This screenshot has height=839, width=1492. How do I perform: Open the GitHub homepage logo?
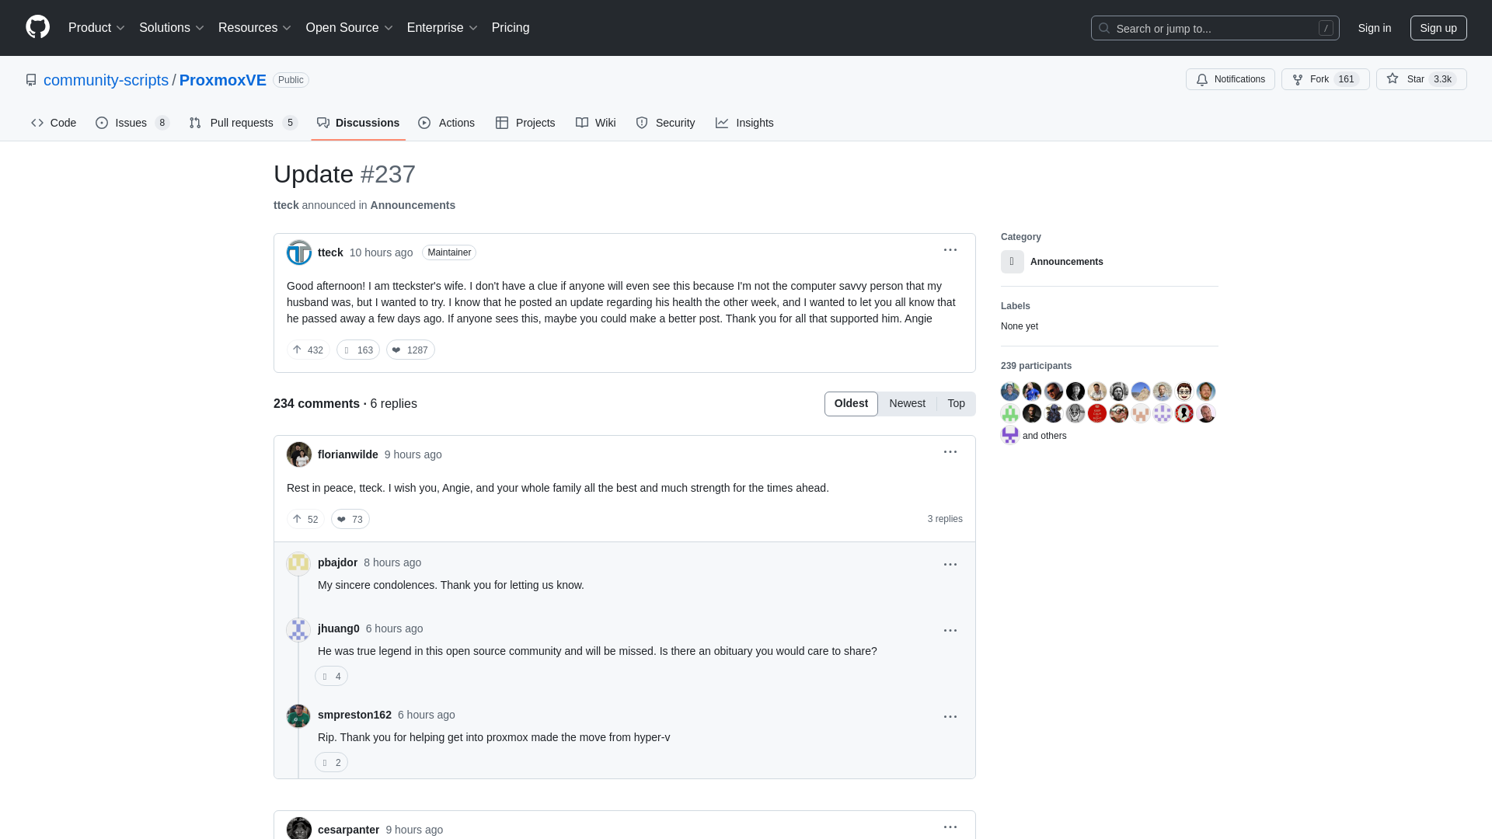pyautogui.click(x=37, y=27)
